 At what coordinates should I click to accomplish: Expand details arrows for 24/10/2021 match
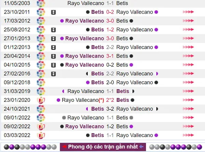pyautogui.click(x=188, y=109)
